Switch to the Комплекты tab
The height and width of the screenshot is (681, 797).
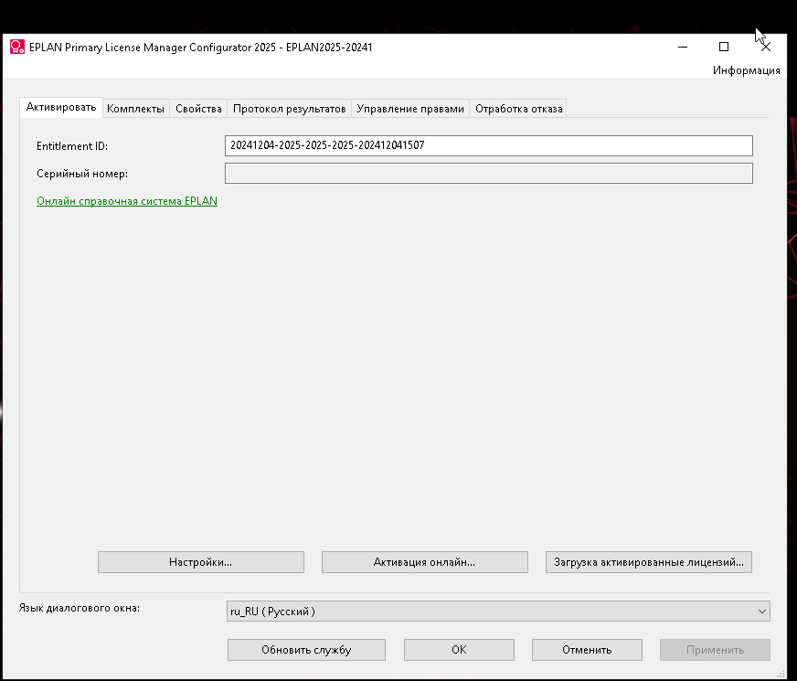click(135, 109)
